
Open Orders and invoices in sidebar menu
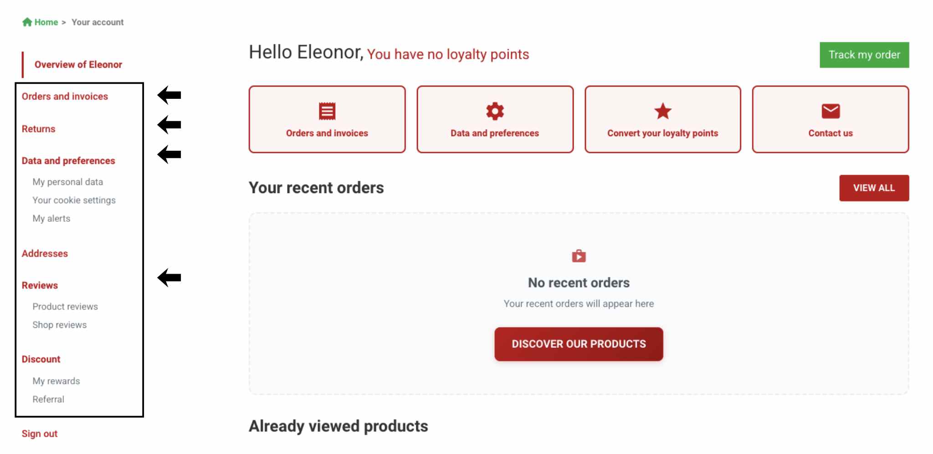click(x=65, y=97)
